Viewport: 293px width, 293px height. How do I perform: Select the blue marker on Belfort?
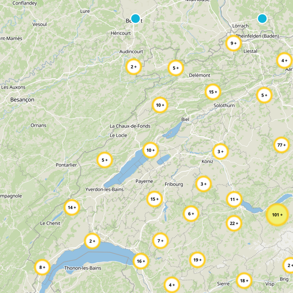[x=136, y=18]
